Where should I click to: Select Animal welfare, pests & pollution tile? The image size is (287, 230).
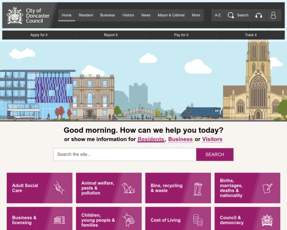point(109,188)
